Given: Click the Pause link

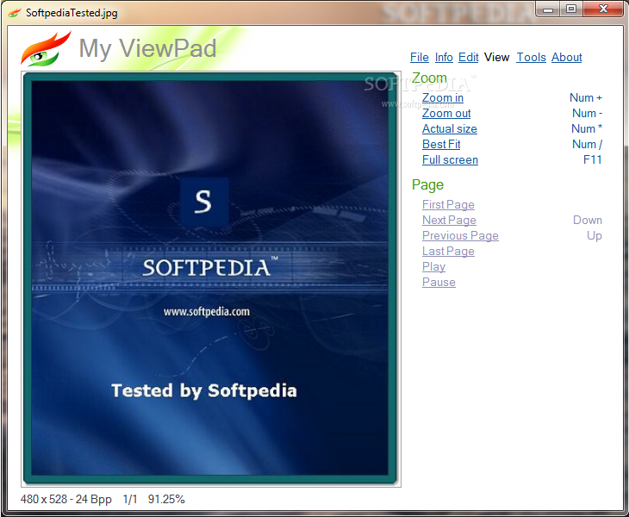Looking at the screenshot, I should click(x=439, y=283).
